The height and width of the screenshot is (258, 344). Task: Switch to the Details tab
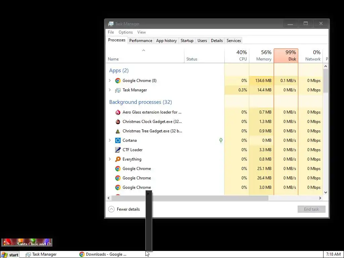pos(217,41)
